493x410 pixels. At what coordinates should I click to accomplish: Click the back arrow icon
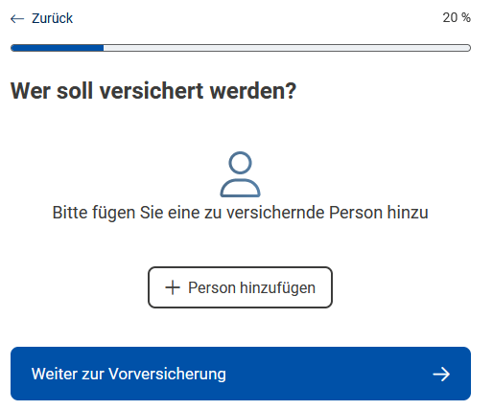point(17,19)
